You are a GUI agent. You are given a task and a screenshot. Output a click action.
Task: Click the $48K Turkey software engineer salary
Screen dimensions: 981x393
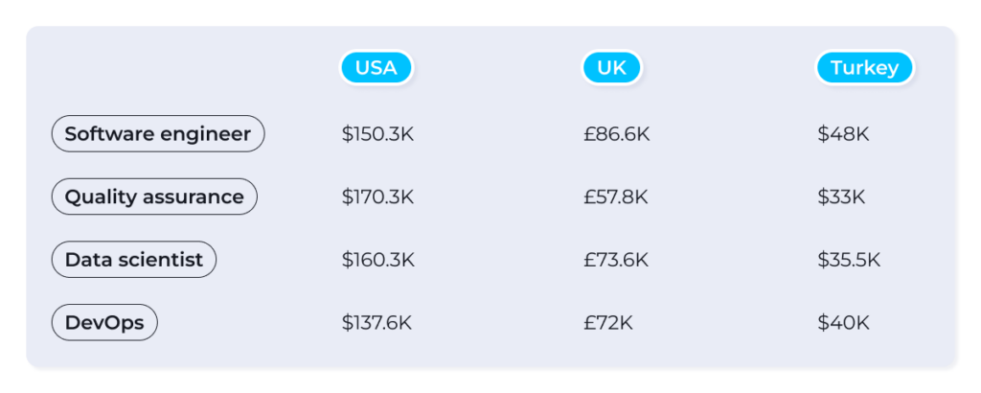843,134
